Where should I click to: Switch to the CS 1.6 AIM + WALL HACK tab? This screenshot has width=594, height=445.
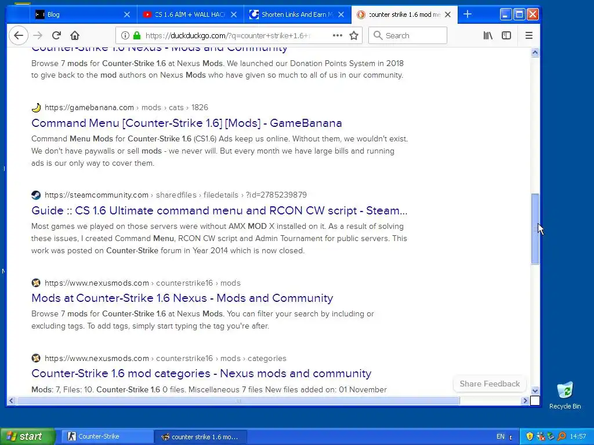point(190,14)
